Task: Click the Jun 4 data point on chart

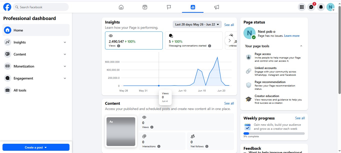Action: pos(159,86)
